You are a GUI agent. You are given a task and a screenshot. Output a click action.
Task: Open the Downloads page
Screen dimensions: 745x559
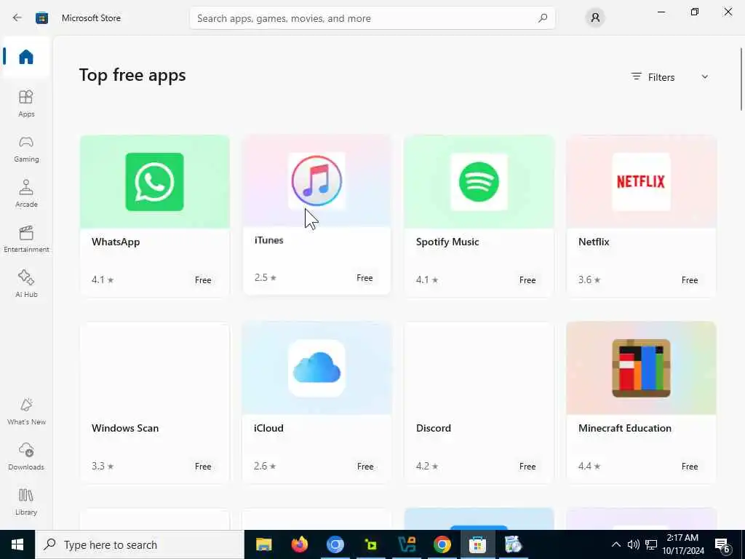point(26,456)
